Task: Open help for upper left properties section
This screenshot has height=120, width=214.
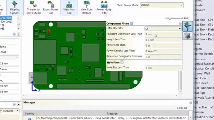Action: [14, 34]
